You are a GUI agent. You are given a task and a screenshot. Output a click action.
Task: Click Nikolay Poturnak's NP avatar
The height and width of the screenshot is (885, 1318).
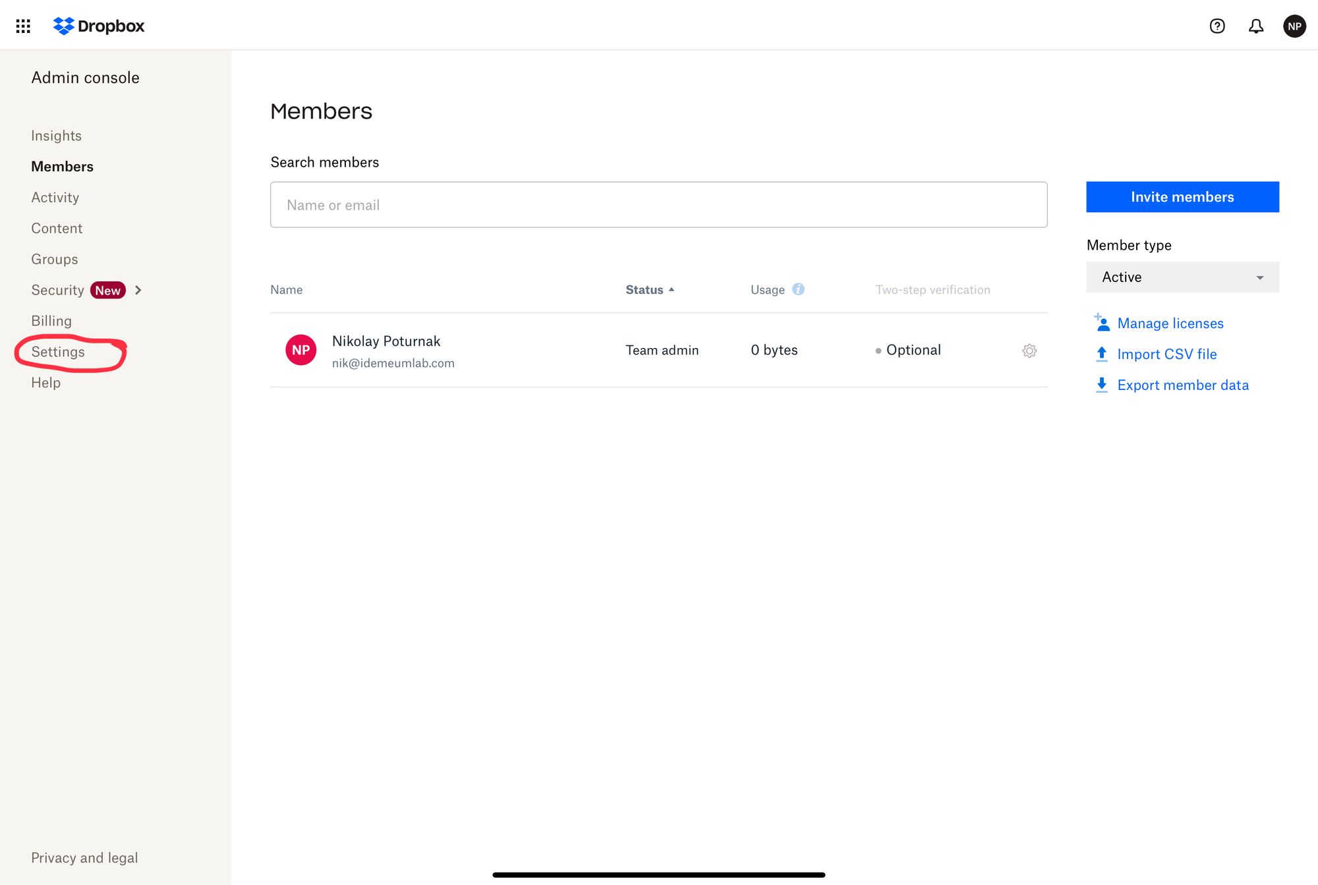[x=301, y=350]
